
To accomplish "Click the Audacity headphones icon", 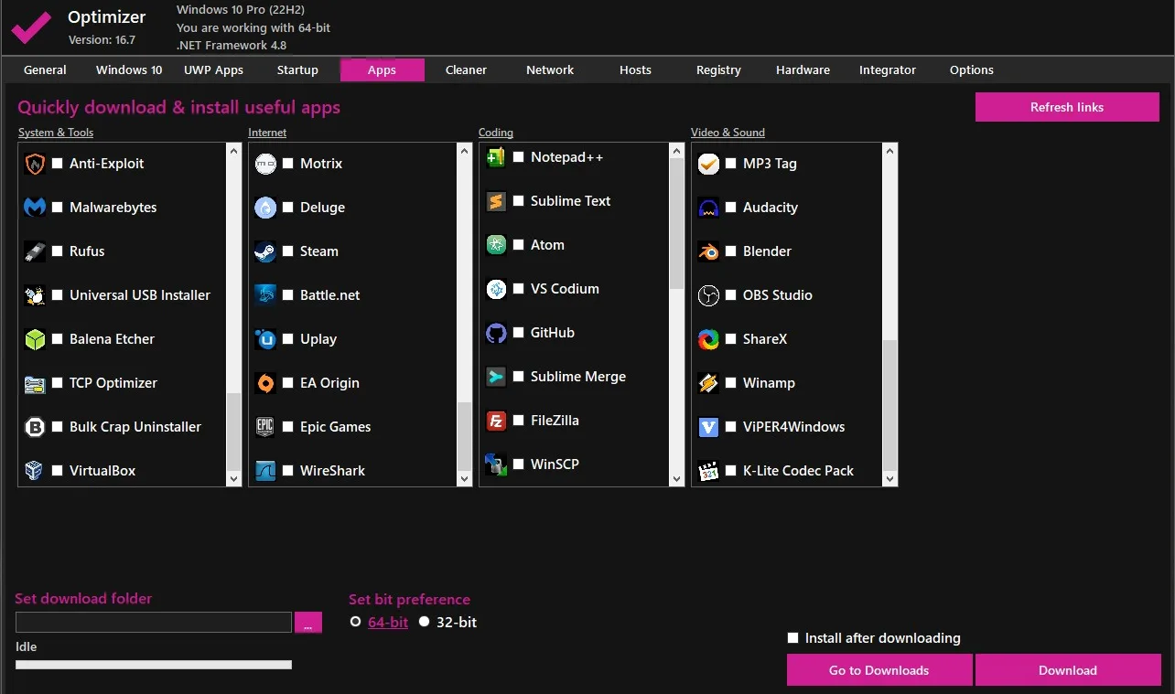I will tap(708, 208).
